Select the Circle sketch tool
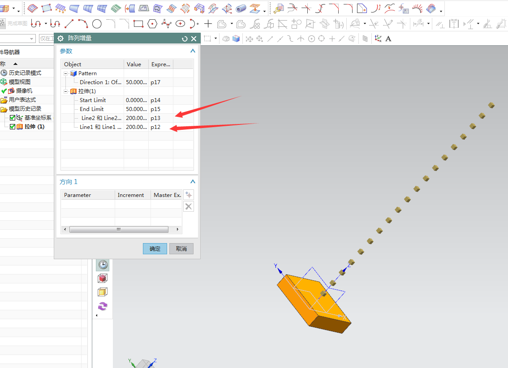 (x=97, y=24)
